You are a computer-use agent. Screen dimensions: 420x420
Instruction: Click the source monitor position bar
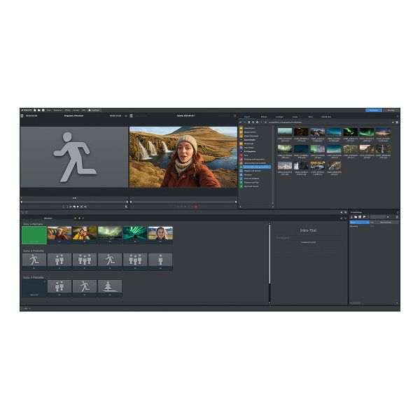(x=183, y=202)
